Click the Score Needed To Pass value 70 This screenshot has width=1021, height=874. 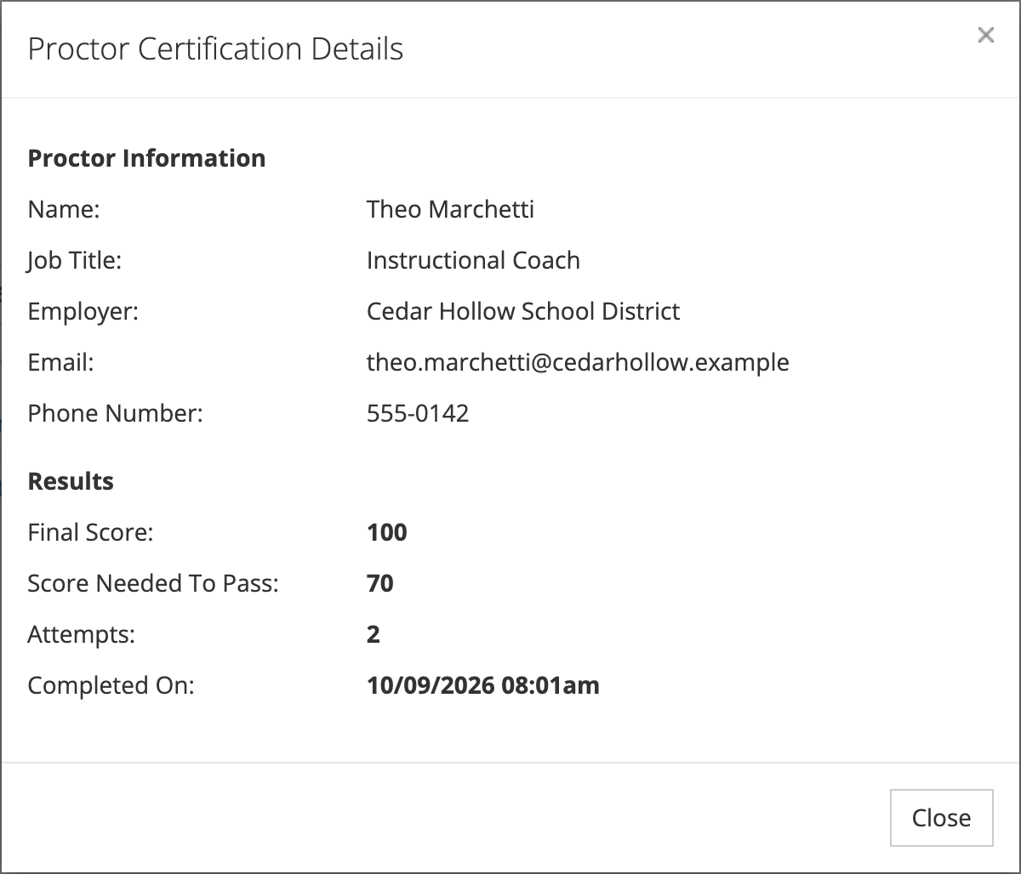(380, 583)
